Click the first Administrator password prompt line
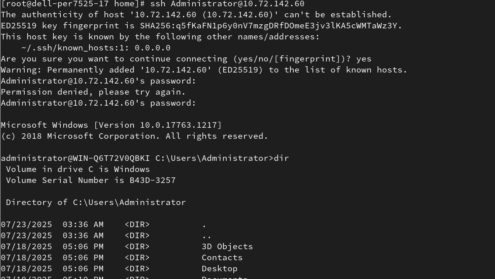Screen dimensions: 495x279 (98, 81)
